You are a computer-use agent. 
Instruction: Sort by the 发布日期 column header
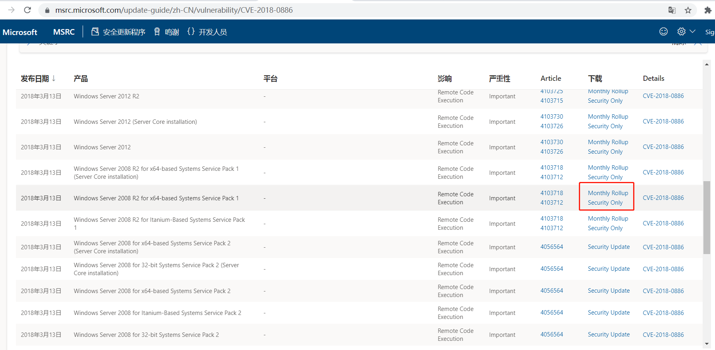pyautogui.click(x=38, y=78)
